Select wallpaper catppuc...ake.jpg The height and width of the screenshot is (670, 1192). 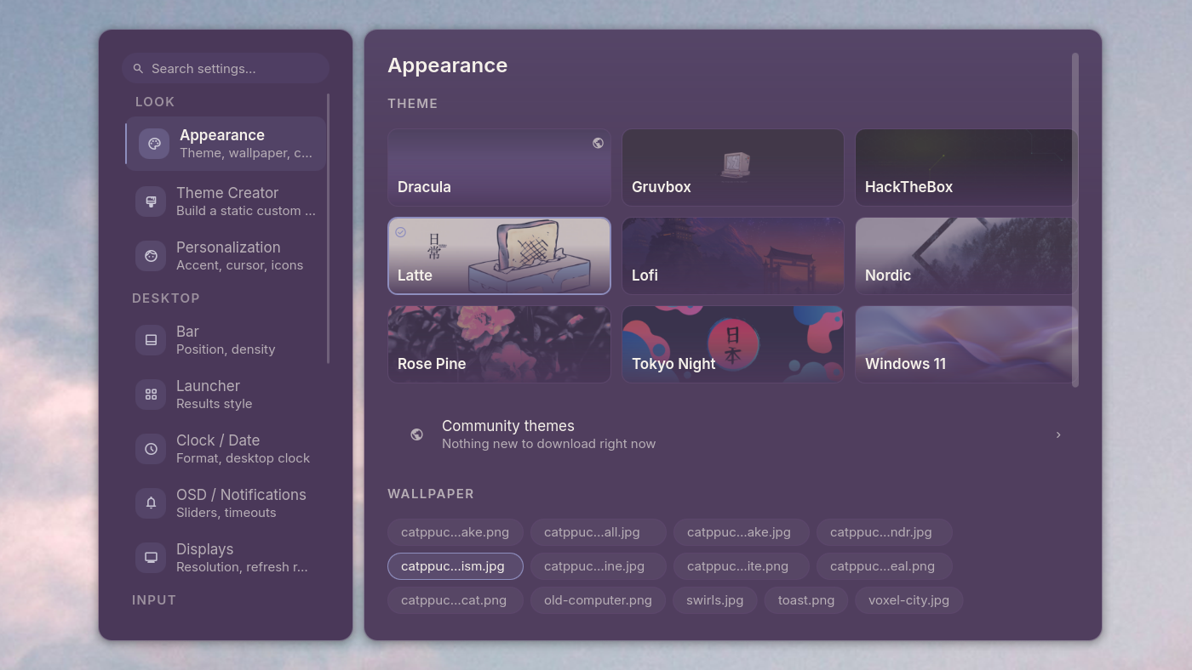point(742,532)
